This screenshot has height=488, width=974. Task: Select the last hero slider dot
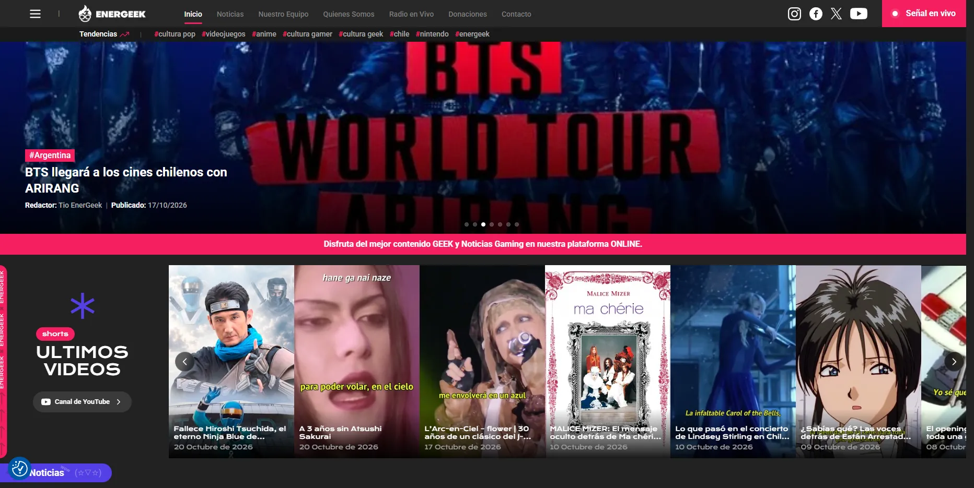click(x=517, y=224)
